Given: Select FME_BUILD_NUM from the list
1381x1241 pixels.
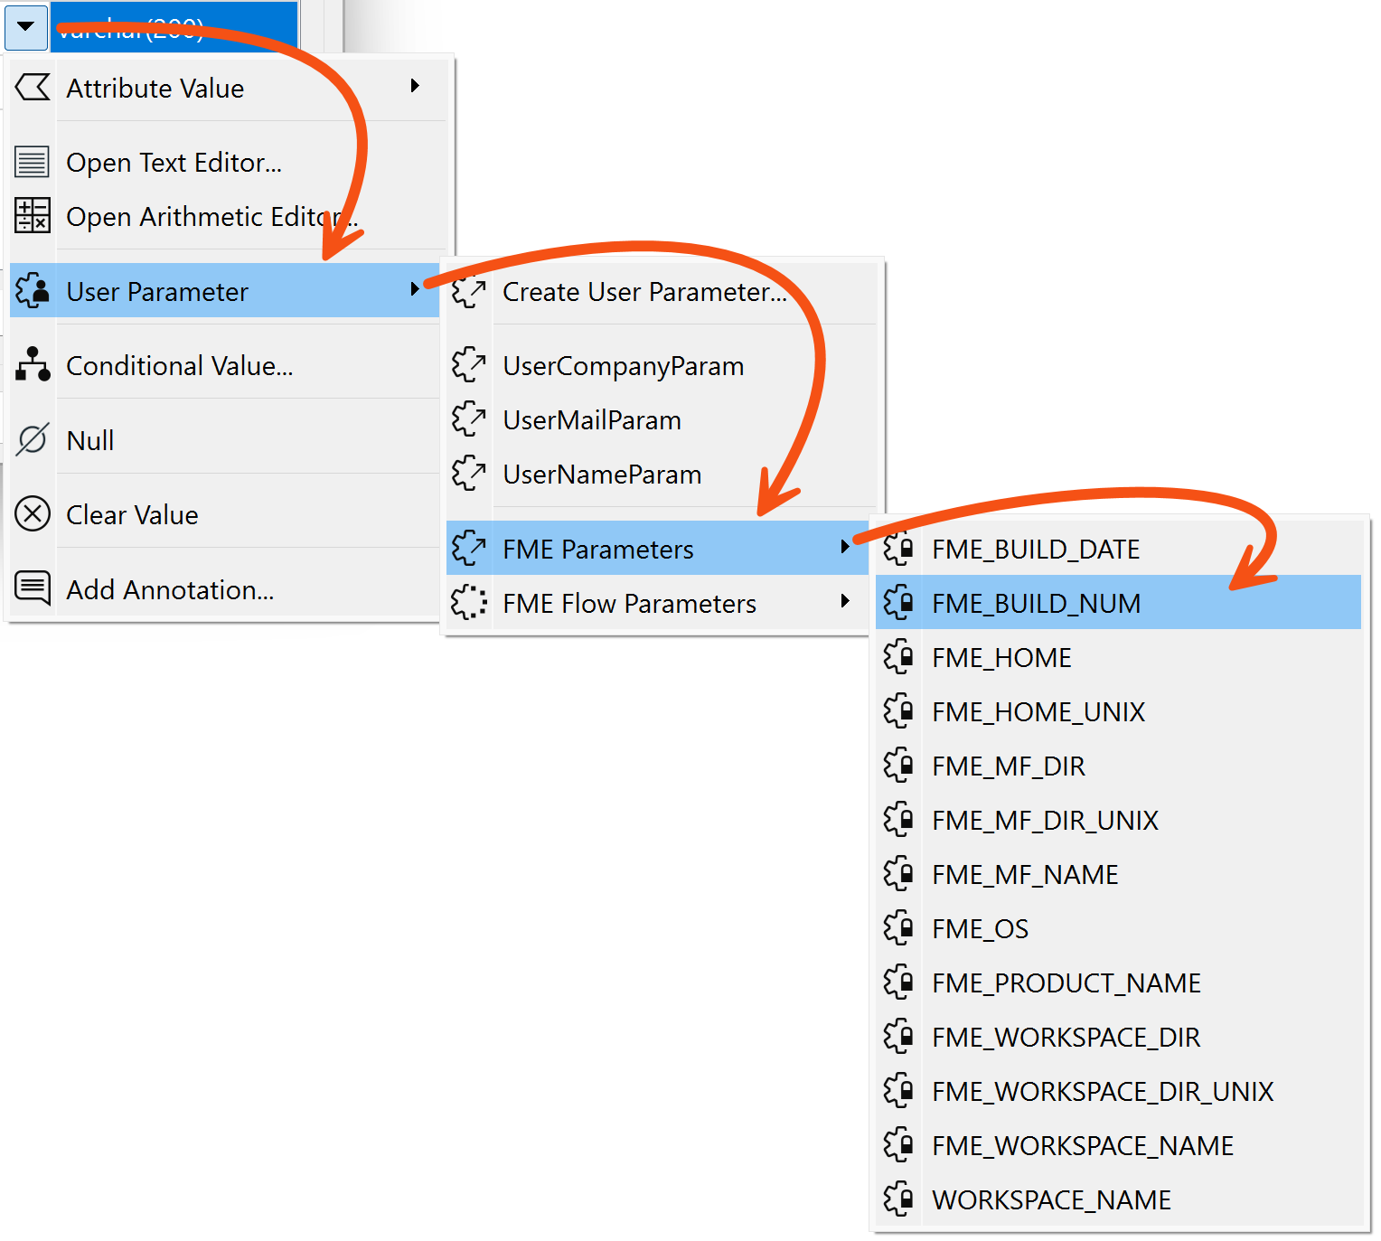Looking at the screenshot, I should pyautogui.click(x=1036, y=603).
